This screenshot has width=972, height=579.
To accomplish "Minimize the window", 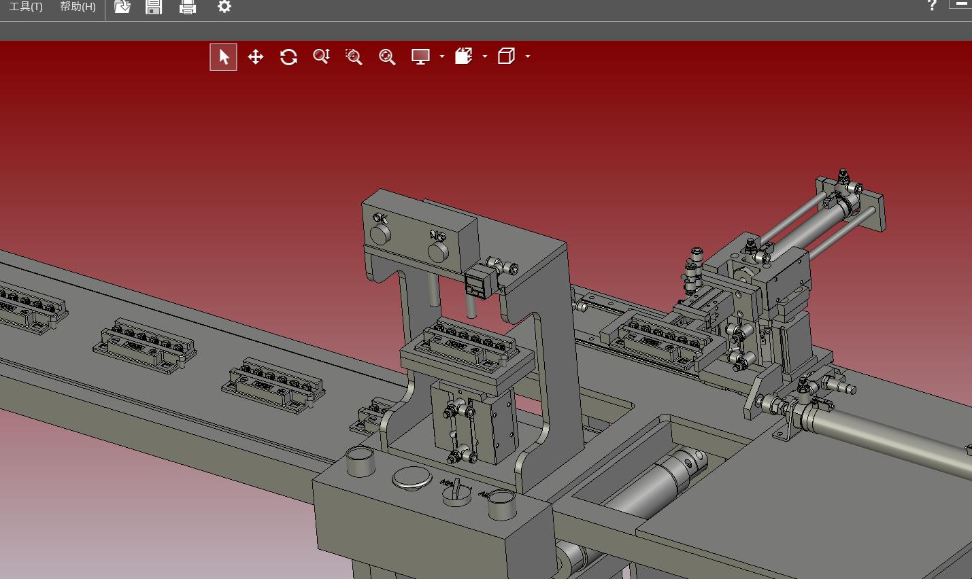I will pos(961,3).
